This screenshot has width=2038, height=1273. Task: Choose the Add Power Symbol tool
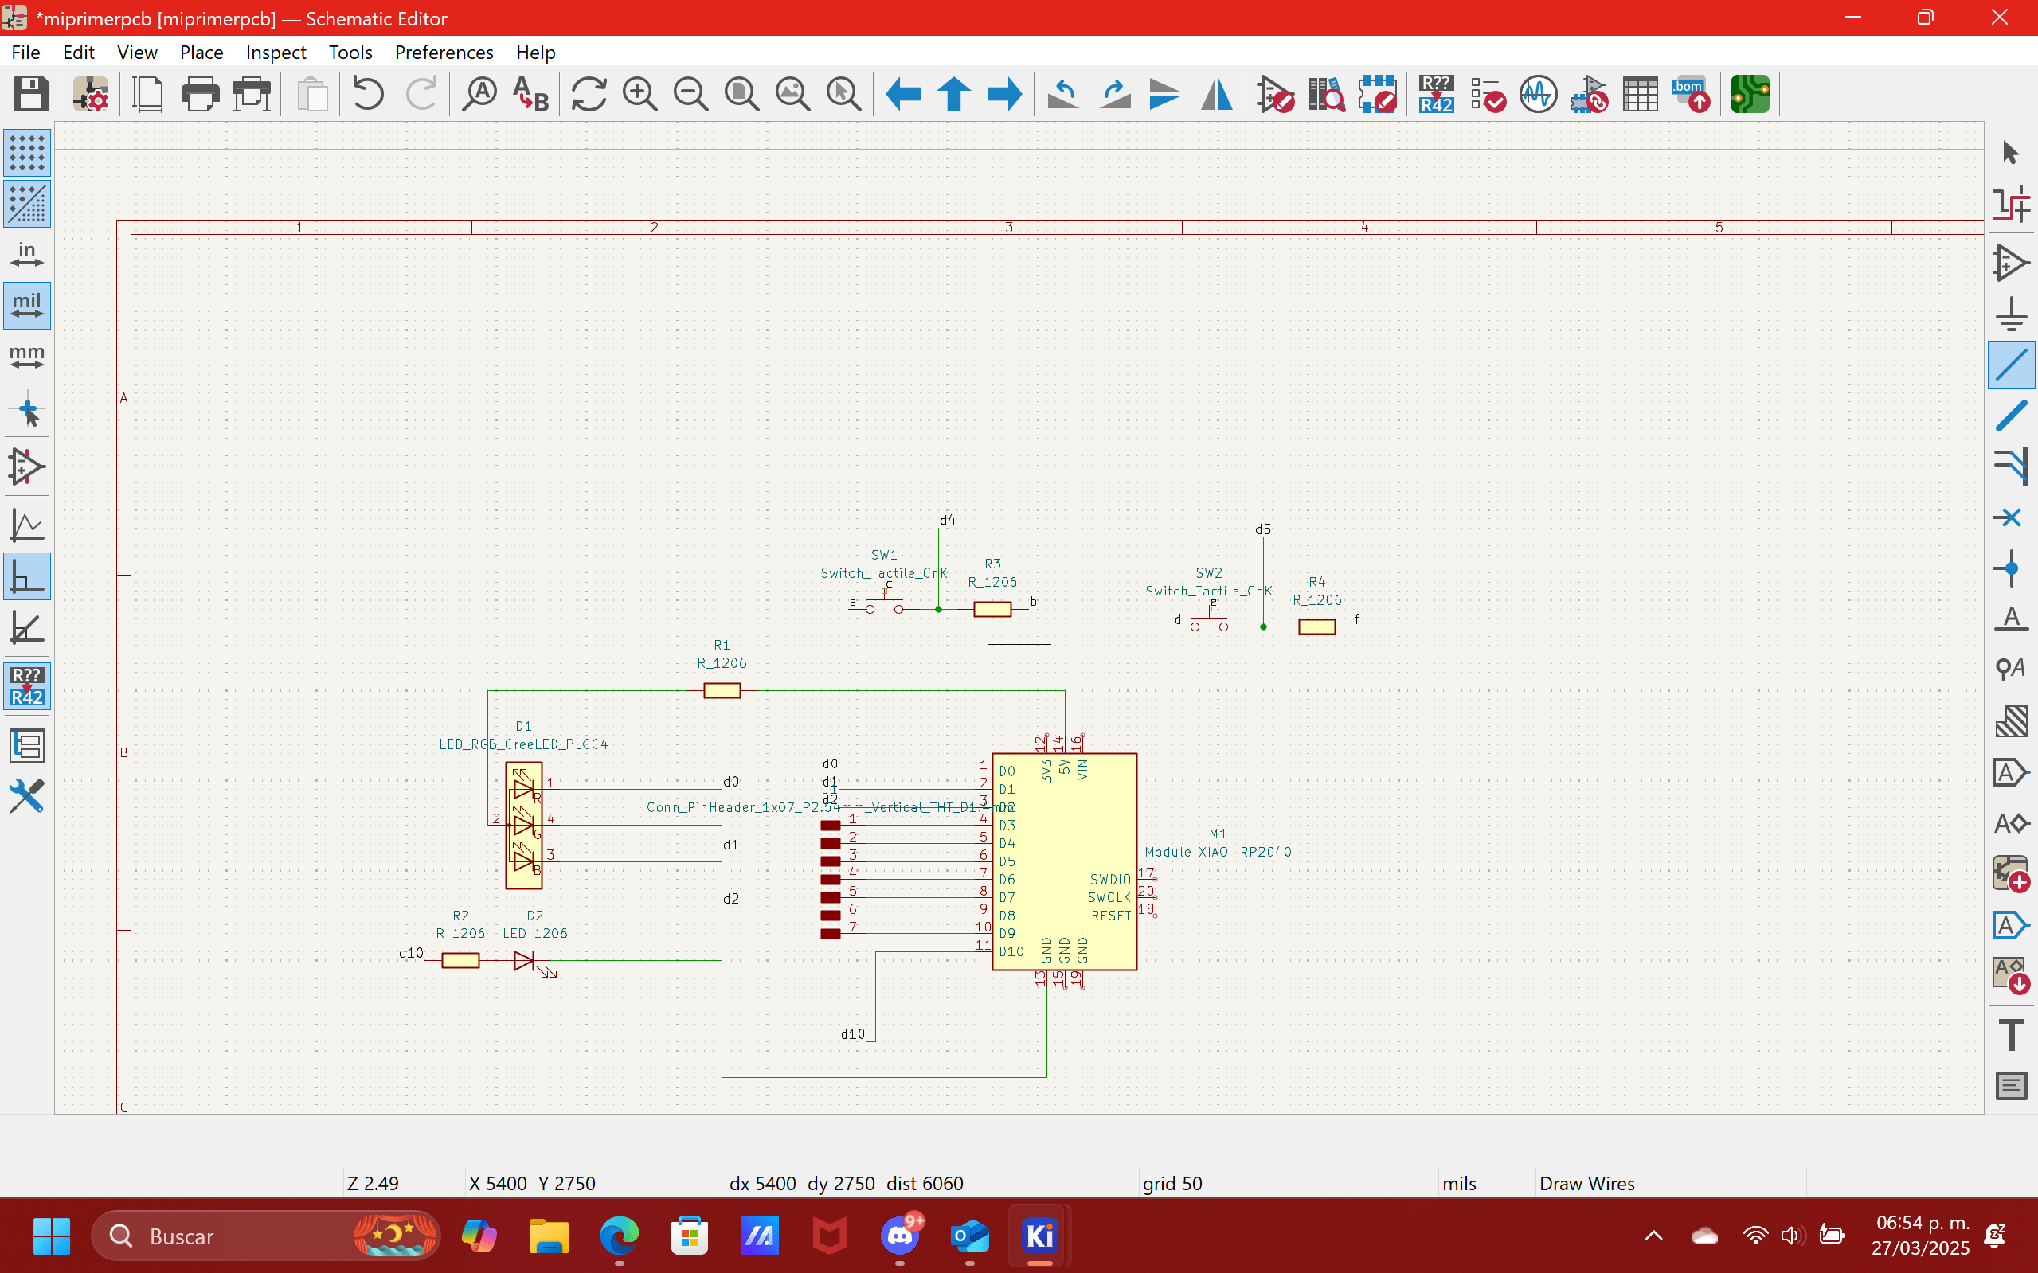pos(2011,313)
